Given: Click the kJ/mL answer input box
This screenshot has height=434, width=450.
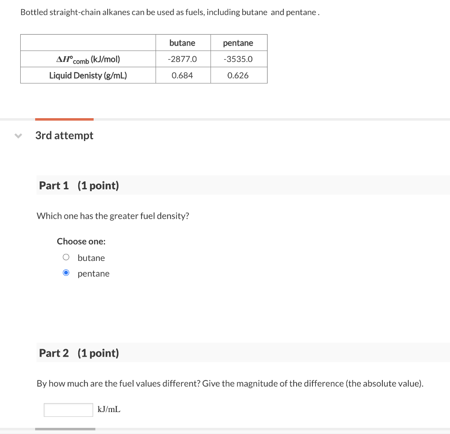Looking at the screenshot, I should pos(68,409).
